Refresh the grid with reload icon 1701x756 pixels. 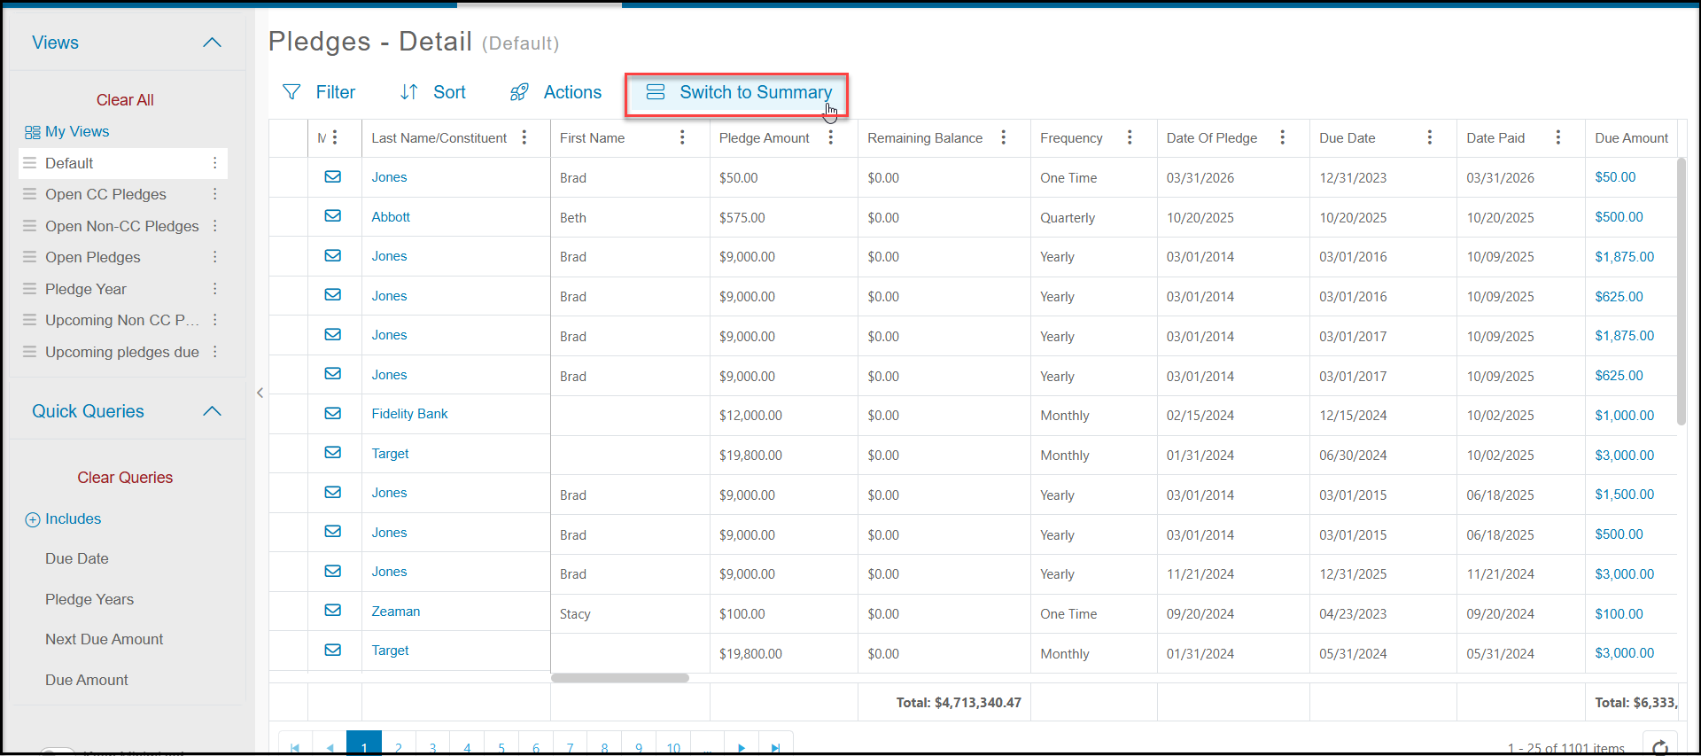click(x=1660, y=746)
